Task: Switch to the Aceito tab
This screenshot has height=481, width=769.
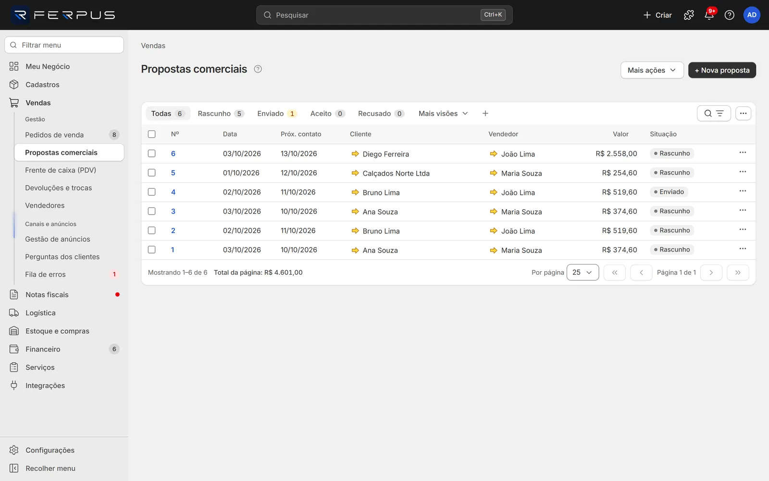Action: click(327, 114)
